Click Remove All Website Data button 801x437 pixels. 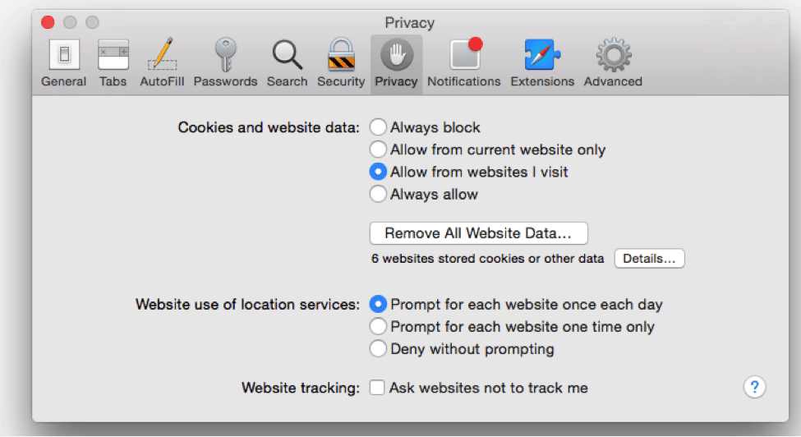[479, 233]
